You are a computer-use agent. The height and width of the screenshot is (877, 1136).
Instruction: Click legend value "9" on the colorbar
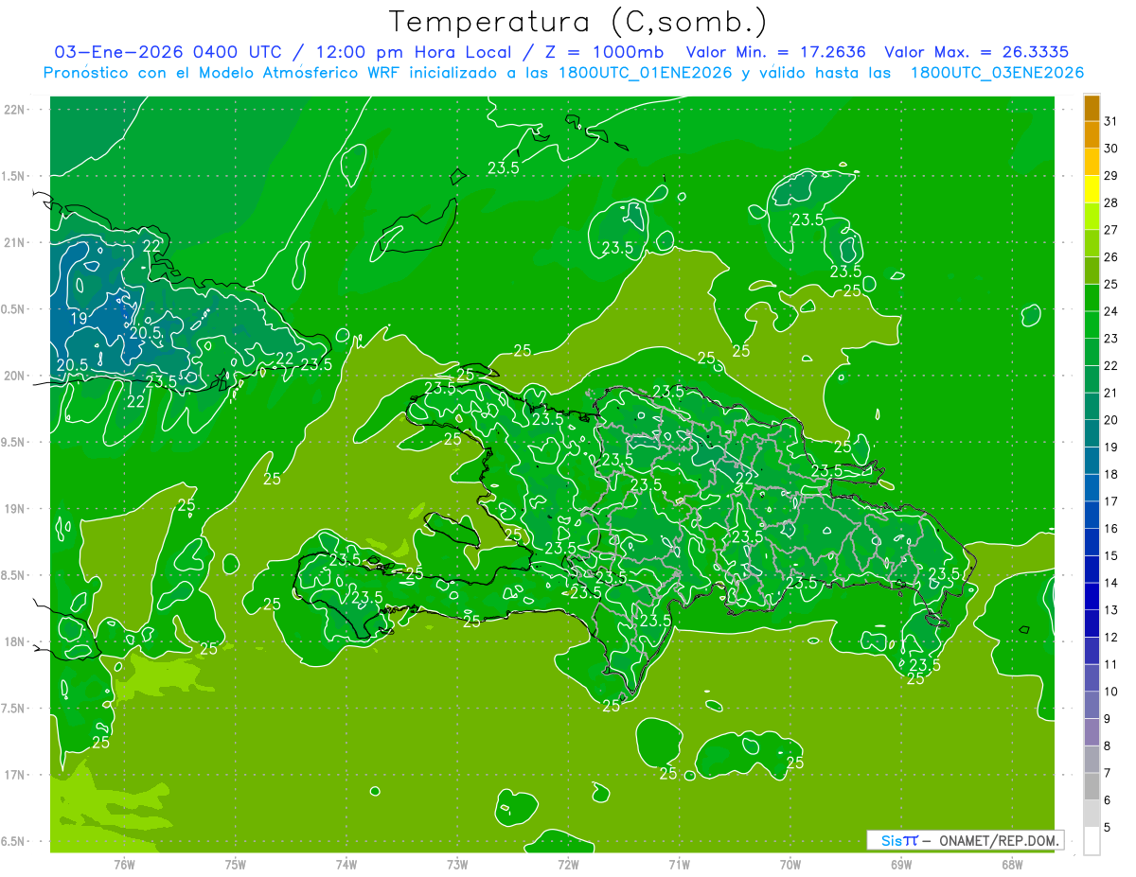coord(1108,719)
